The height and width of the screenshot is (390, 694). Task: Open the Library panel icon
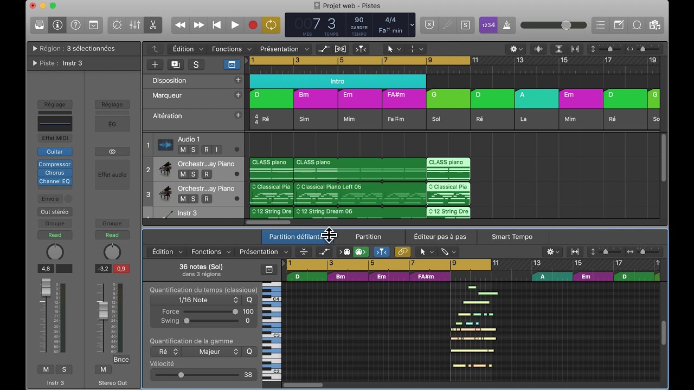click(40, 25)
